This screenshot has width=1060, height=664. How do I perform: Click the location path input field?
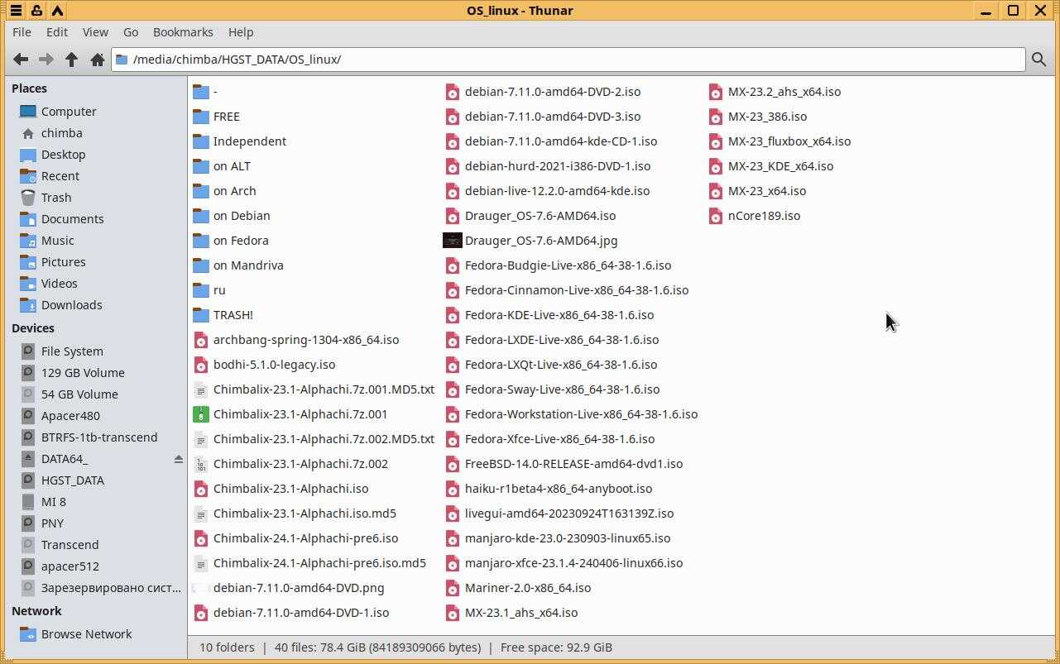(568, 60)
